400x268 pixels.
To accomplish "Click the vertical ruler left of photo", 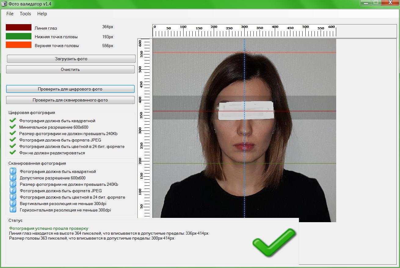I will click(x=144, y=128).
